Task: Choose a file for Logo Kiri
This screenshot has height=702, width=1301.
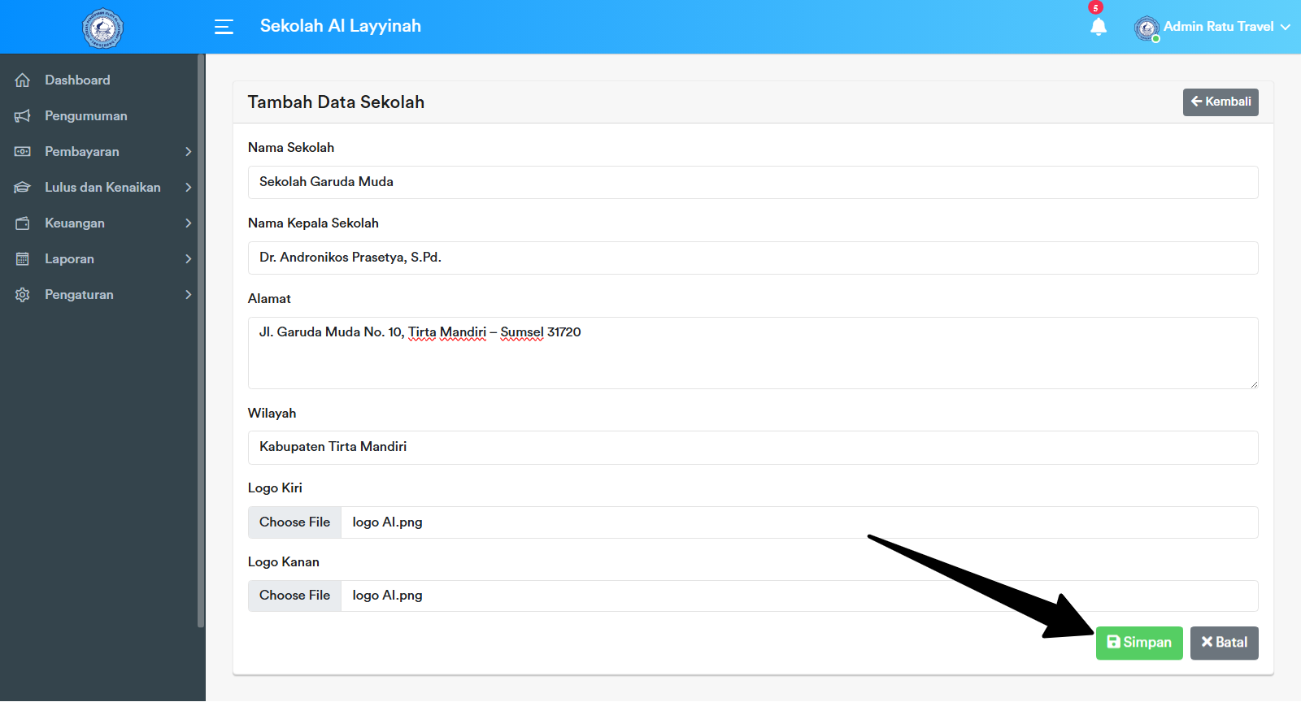Action: coord(294,522)
